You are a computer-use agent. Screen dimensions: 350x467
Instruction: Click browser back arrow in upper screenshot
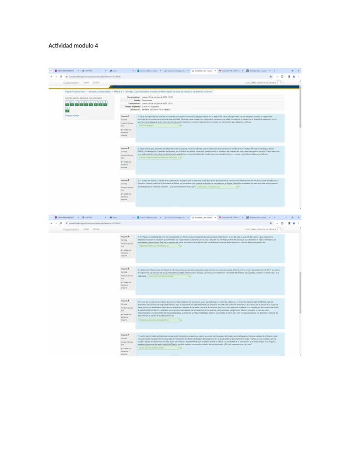(51, 77)
